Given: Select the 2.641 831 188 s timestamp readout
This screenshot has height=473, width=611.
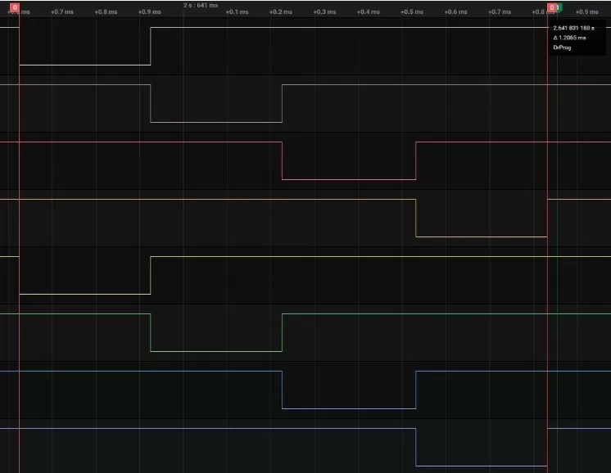Looking at the screenshot, I should (x=573, y=28).
